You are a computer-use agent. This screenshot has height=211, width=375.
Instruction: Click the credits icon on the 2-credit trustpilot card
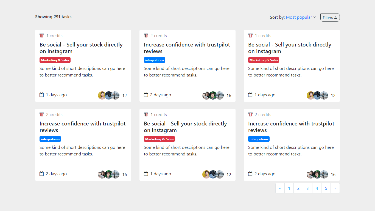(146, 35)
